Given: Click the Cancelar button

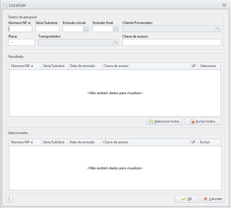Looking at the screenshot, I should tap(212, 199).
